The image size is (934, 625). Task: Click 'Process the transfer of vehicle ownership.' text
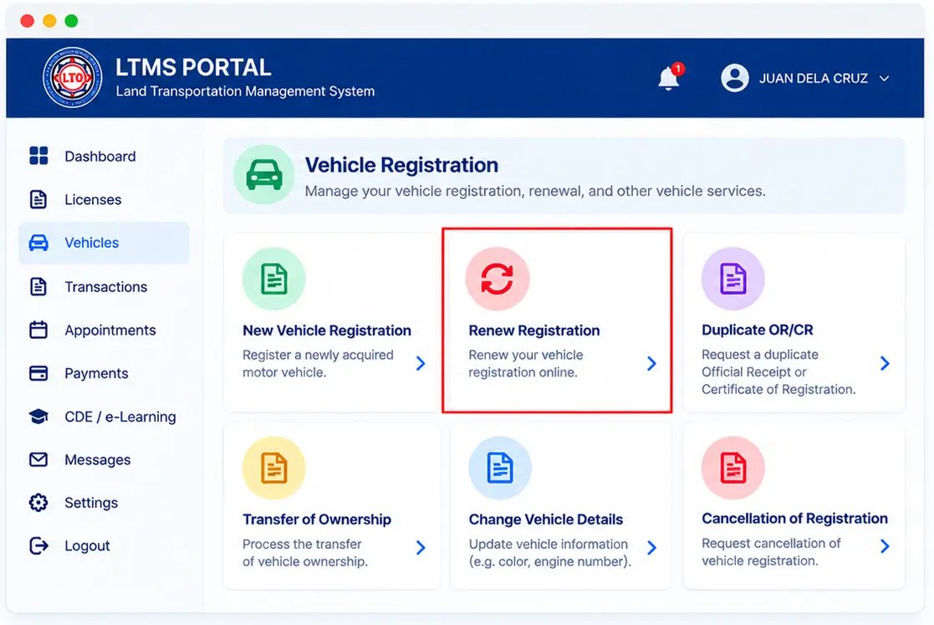[305, 553]
